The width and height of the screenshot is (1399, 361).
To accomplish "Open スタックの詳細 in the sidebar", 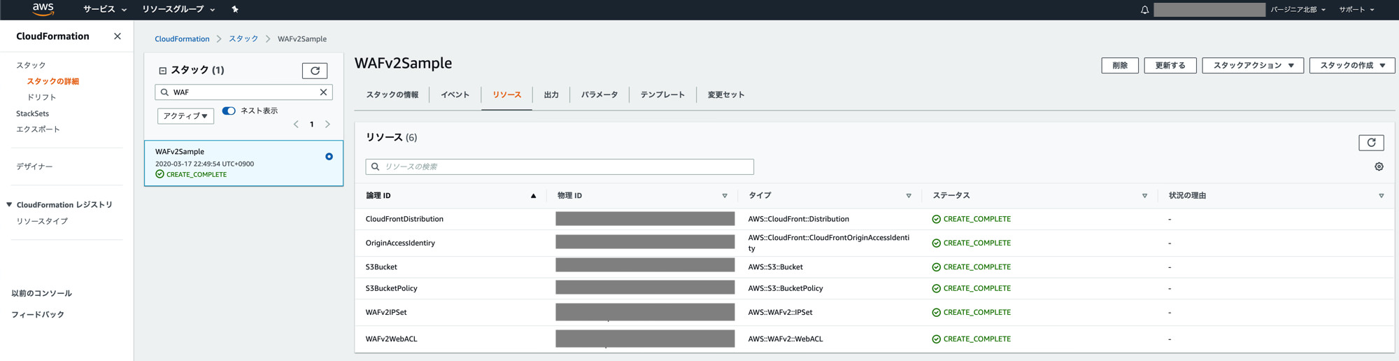I will point(53,81).
